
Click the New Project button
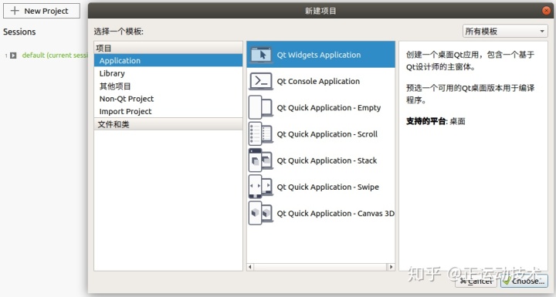coord(42,11)
